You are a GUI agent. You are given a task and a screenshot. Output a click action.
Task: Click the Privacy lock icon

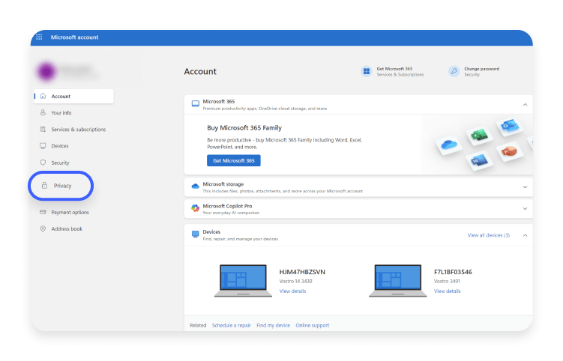[x=44, y=186]
